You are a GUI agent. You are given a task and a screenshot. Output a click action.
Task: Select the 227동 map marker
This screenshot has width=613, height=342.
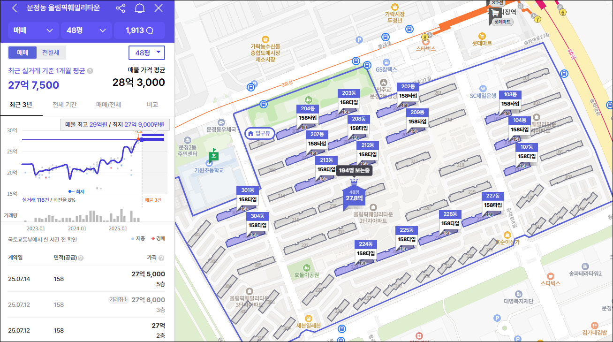[x=493, y=201]
